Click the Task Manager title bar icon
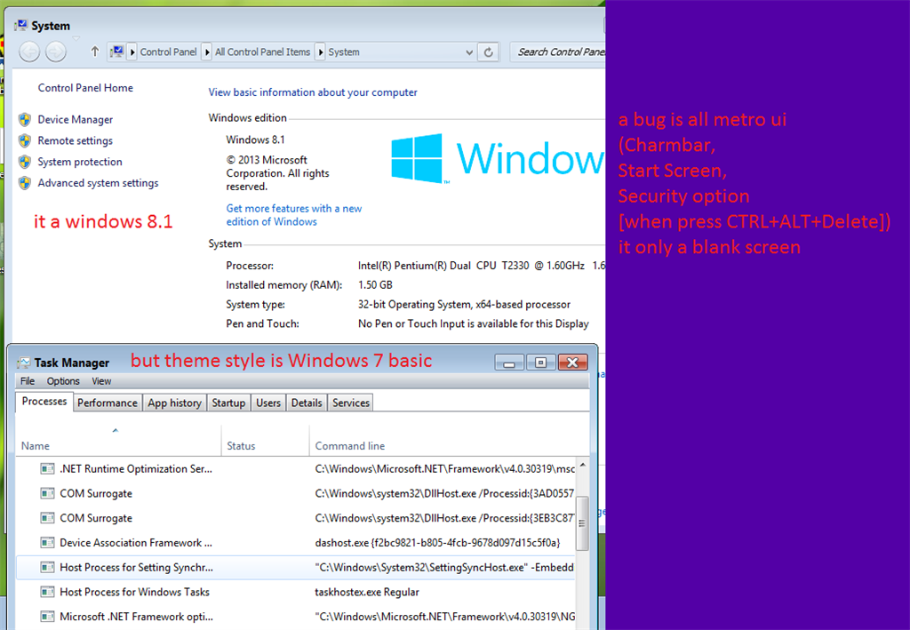The height and width of the screenshot is (630, 910). [24, 363]
